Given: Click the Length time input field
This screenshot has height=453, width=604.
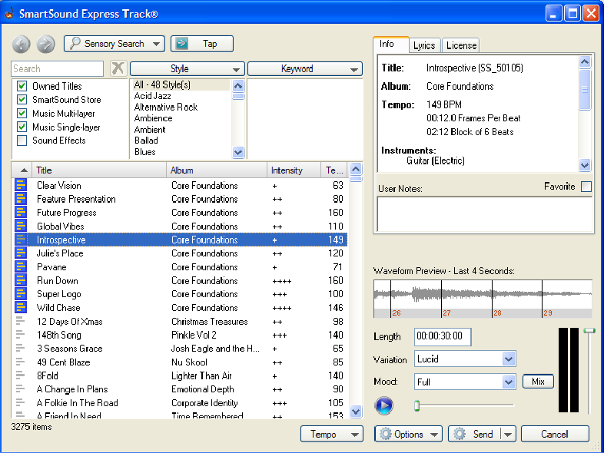Looking at the screenshot, I should (443, 336).
